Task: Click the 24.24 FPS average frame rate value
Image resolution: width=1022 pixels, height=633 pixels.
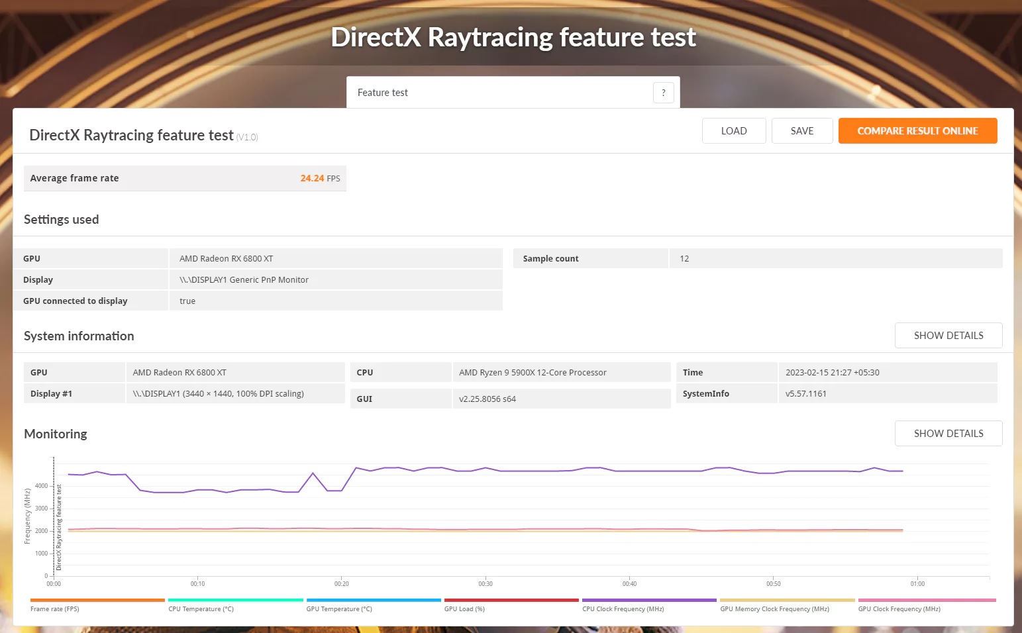Action: [x=319, y=178]
